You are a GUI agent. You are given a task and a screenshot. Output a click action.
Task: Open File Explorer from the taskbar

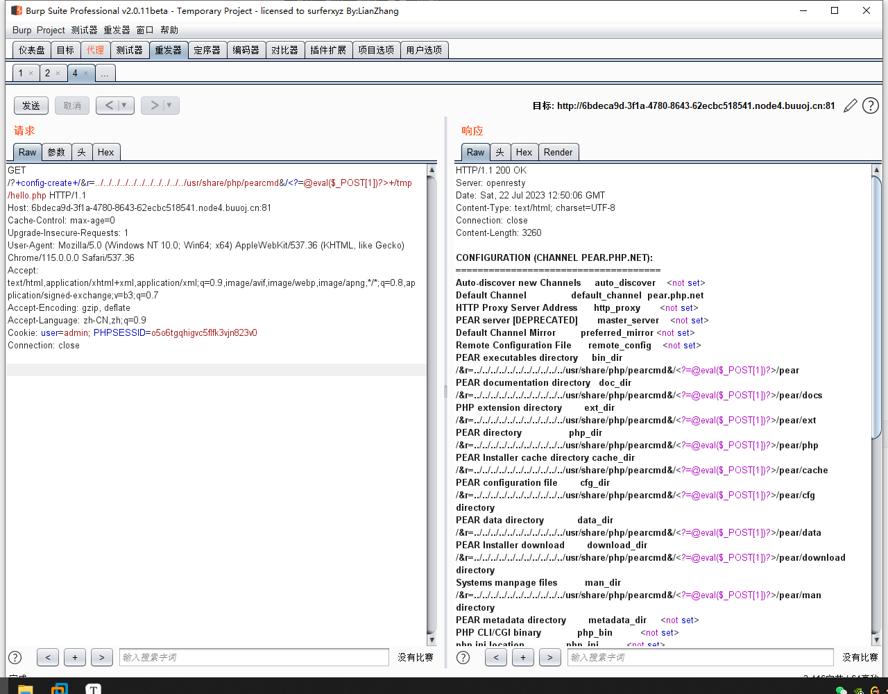[x=25, y=689]
